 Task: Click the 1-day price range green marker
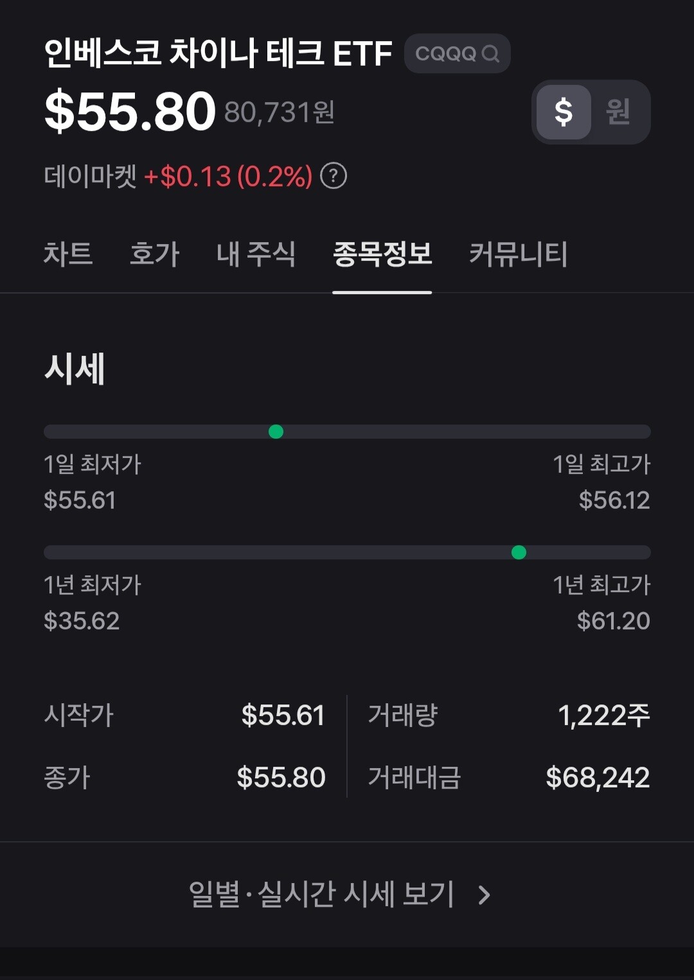[x=276, y=432]
